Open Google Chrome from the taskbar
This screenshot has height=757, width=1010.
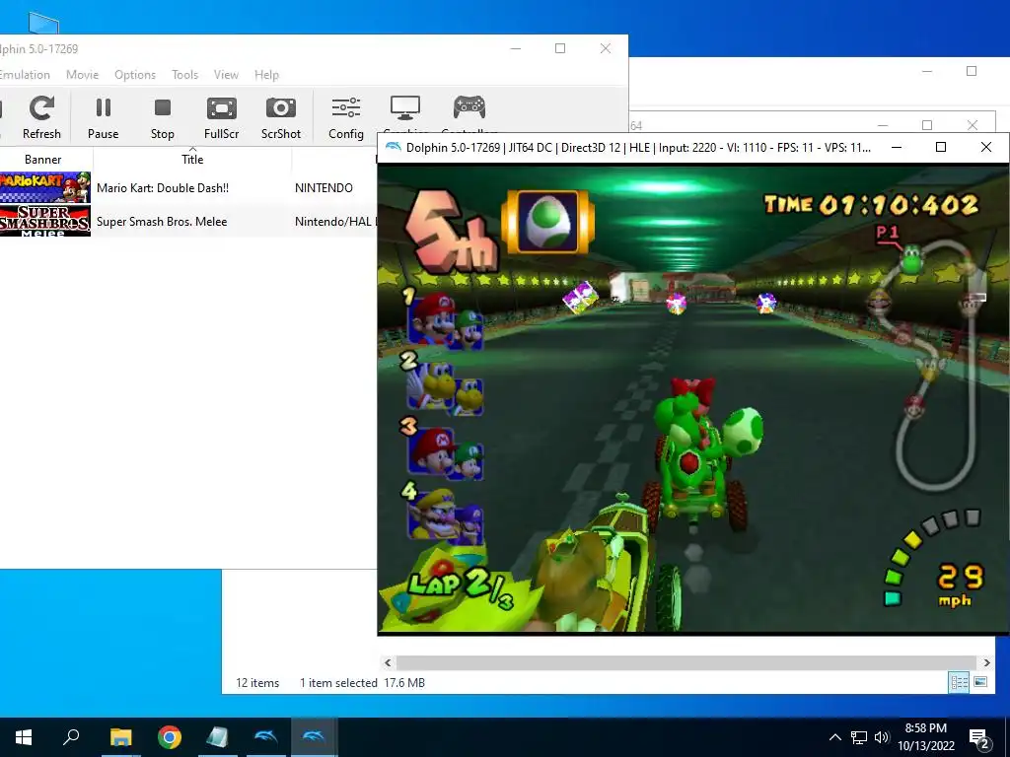170,737
